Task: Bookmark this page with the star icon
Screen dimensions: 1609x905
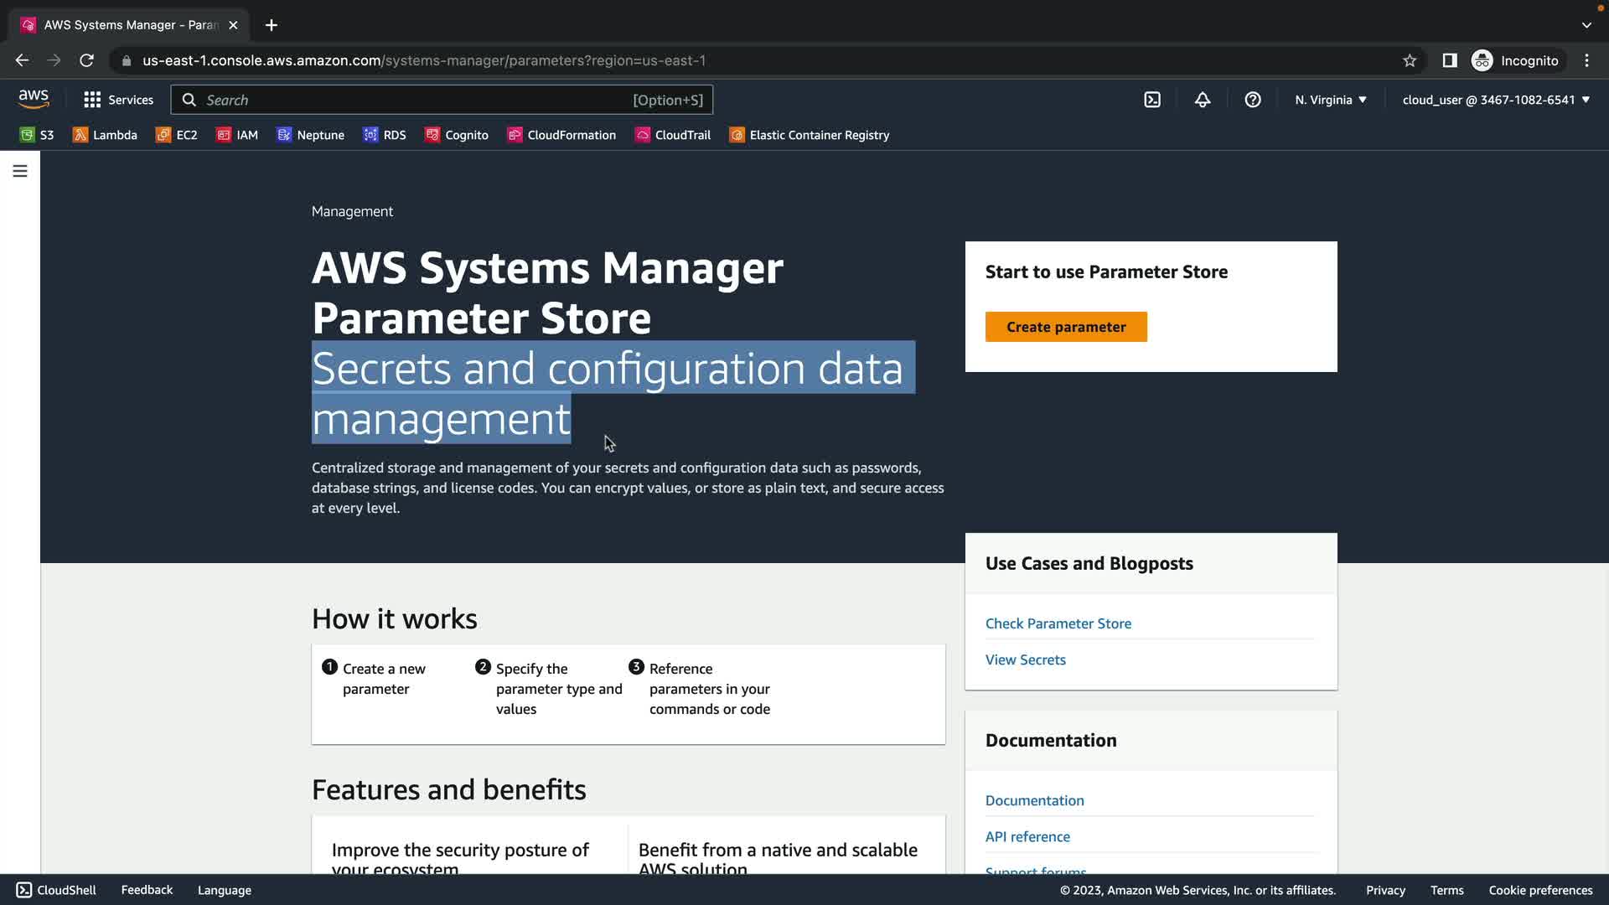Action: click(1410, 60)
